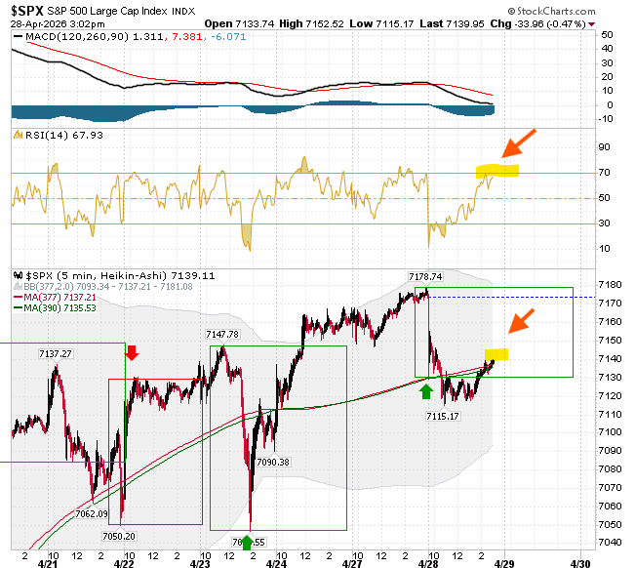The width and height of the screenshot is (635, 568).
Task: Click the red down arrow near 4/22
Action: pos(132,353)
